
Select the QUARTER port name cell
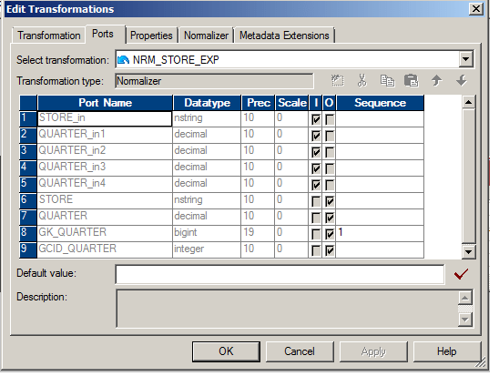pos(105,218)
